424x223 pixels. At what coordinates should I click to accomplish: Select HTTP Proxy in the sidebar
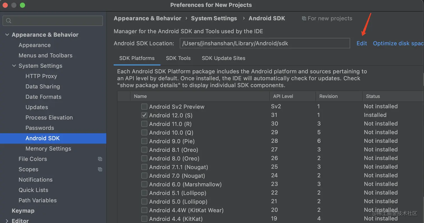[41, 76]
